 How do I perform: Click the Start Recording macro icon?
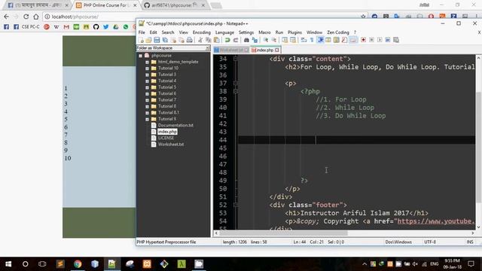click(x=363, y=40)
